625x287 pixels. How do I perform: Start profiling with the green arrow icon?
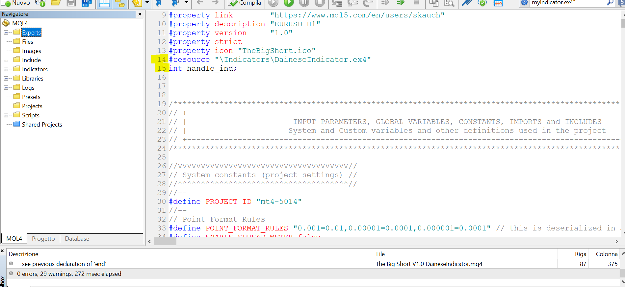click(x=401, y=3)
